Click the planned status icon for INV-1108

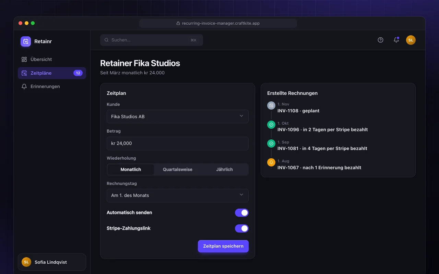click(271, 105)
